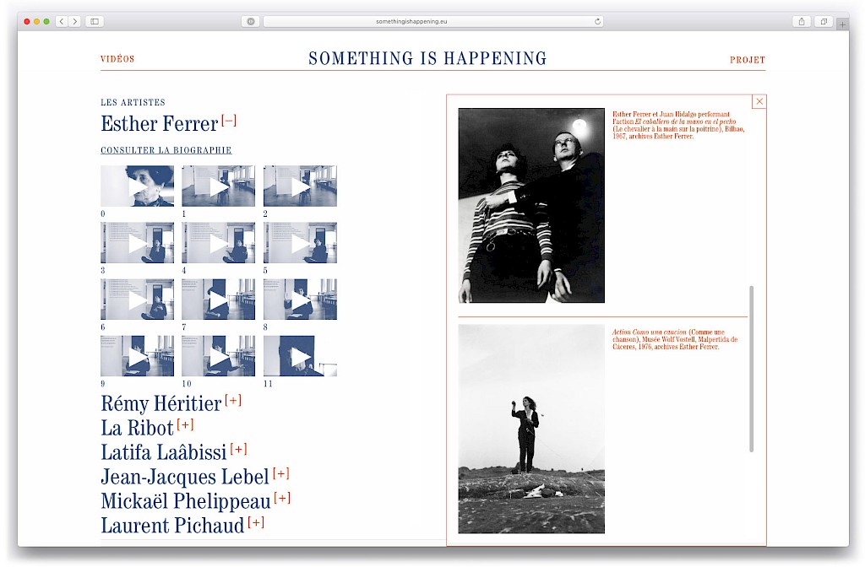Click the photo panel vertical scrollbar

(x=751, y=368)
